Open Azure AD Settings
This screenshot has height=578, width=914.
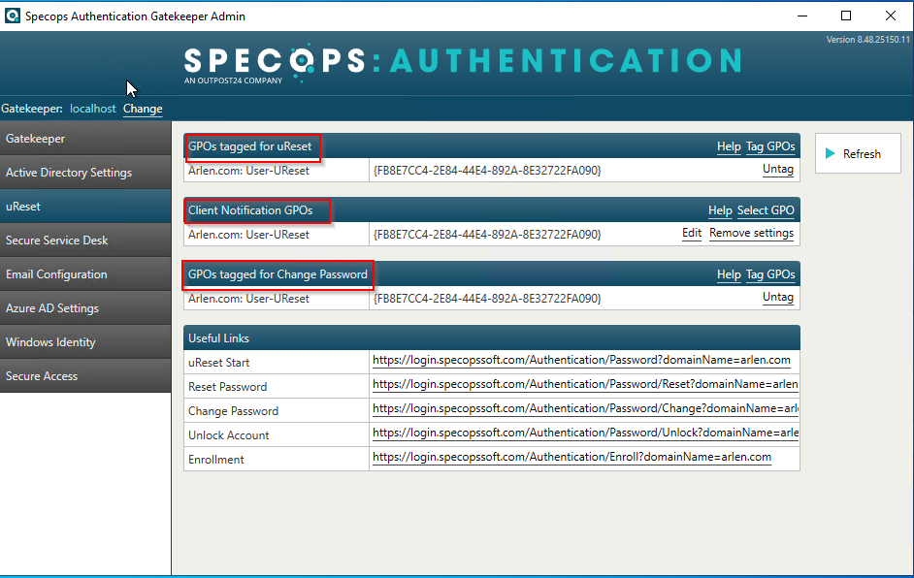tap(85, 308)
